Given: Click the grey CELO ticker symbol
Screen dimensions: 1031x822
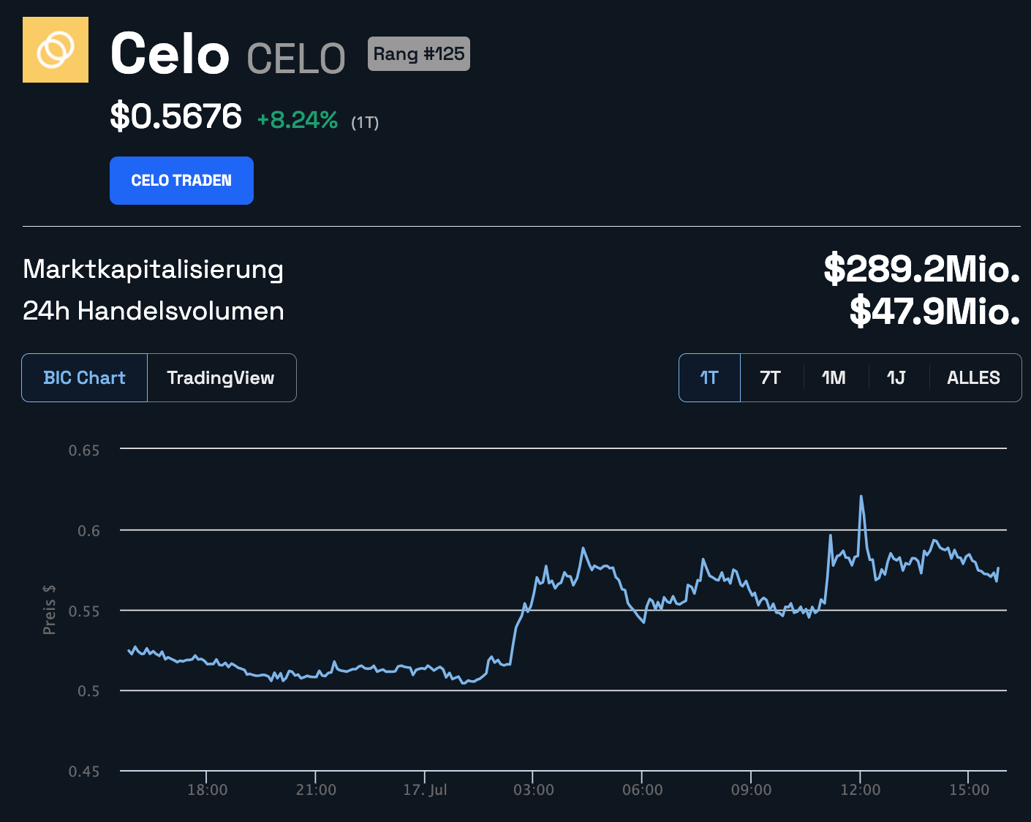Looking at the screenshot, I should (296, 59).
